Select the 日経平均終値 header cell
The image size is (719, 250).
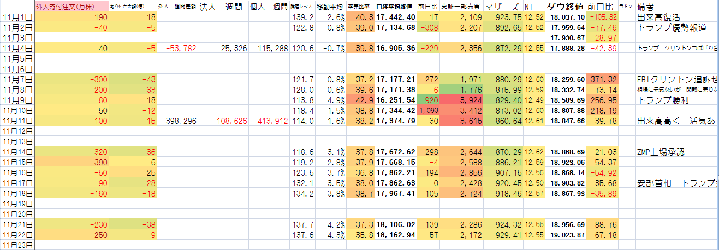(395, 7)
